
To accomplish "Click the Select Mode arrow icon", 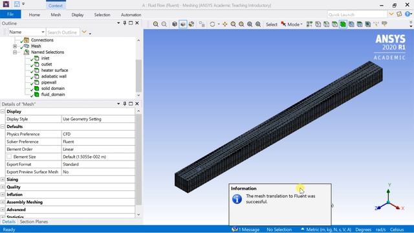I will click(283, 24).
